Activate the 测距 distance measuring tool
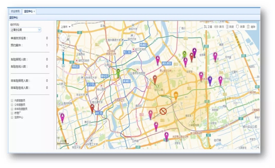This screenshot has width=275, height=168. point(230,27)
